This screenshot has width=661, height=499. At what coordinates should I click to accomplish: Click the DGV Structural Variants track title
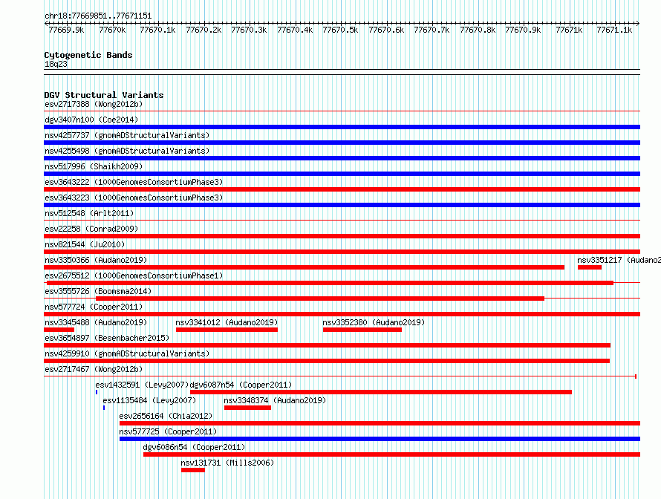tap(104, 95)
